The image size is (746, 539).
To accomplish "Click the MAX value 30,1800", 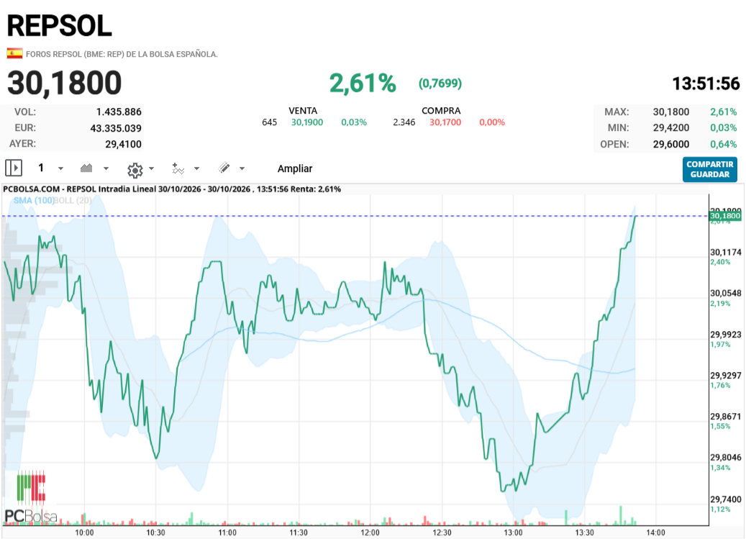I will 671,112.
